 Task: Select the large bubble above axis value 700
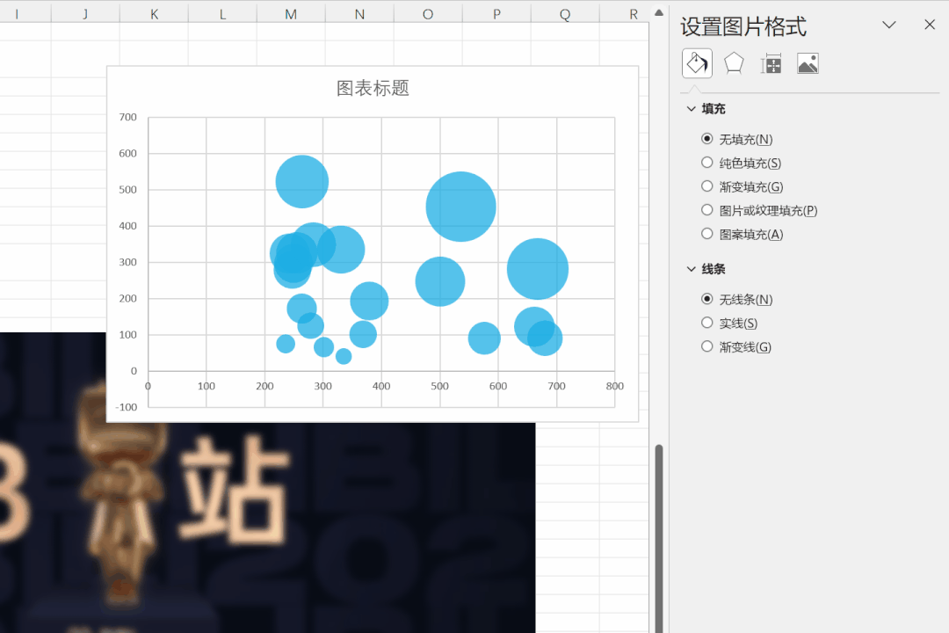pyautogui.click(x=538, y=269)
